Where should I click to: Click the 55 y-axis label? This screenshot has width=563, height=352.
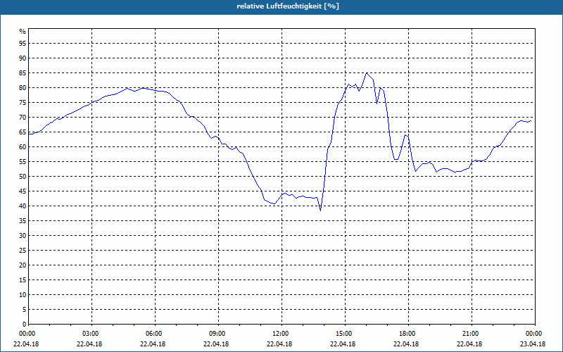tap(23, 162)
